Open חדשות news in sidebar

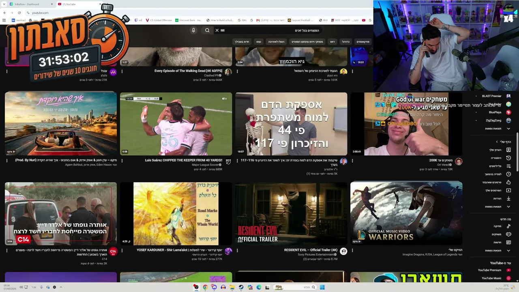(x=502, y=243)
